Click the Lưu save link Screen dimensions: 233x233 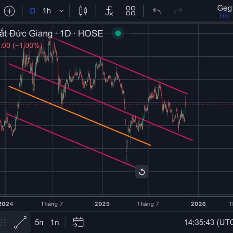[x=224, y=16]
